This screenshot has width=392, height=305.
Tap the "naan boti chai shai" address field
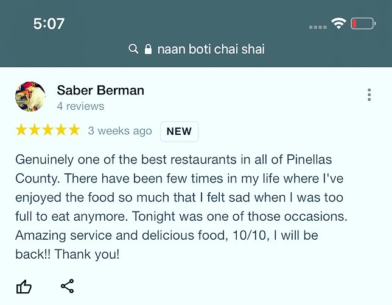211,49
